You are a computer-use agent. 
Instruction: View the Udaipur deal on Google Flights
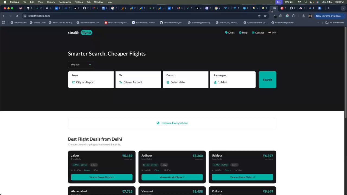point(242,177)
